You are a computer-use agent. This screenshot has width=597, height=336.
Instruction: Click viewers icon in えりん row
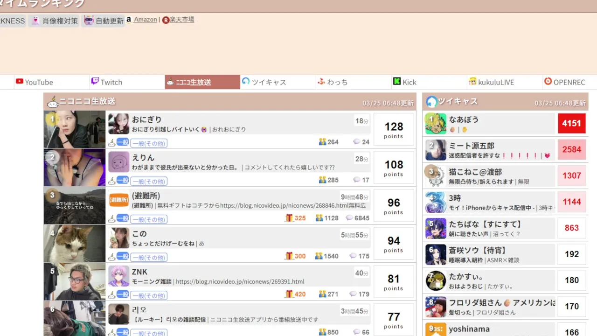[322, 180]
